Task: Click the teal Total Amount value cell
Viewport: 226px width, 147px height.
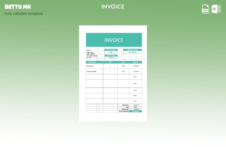Action: pos(136,111)
